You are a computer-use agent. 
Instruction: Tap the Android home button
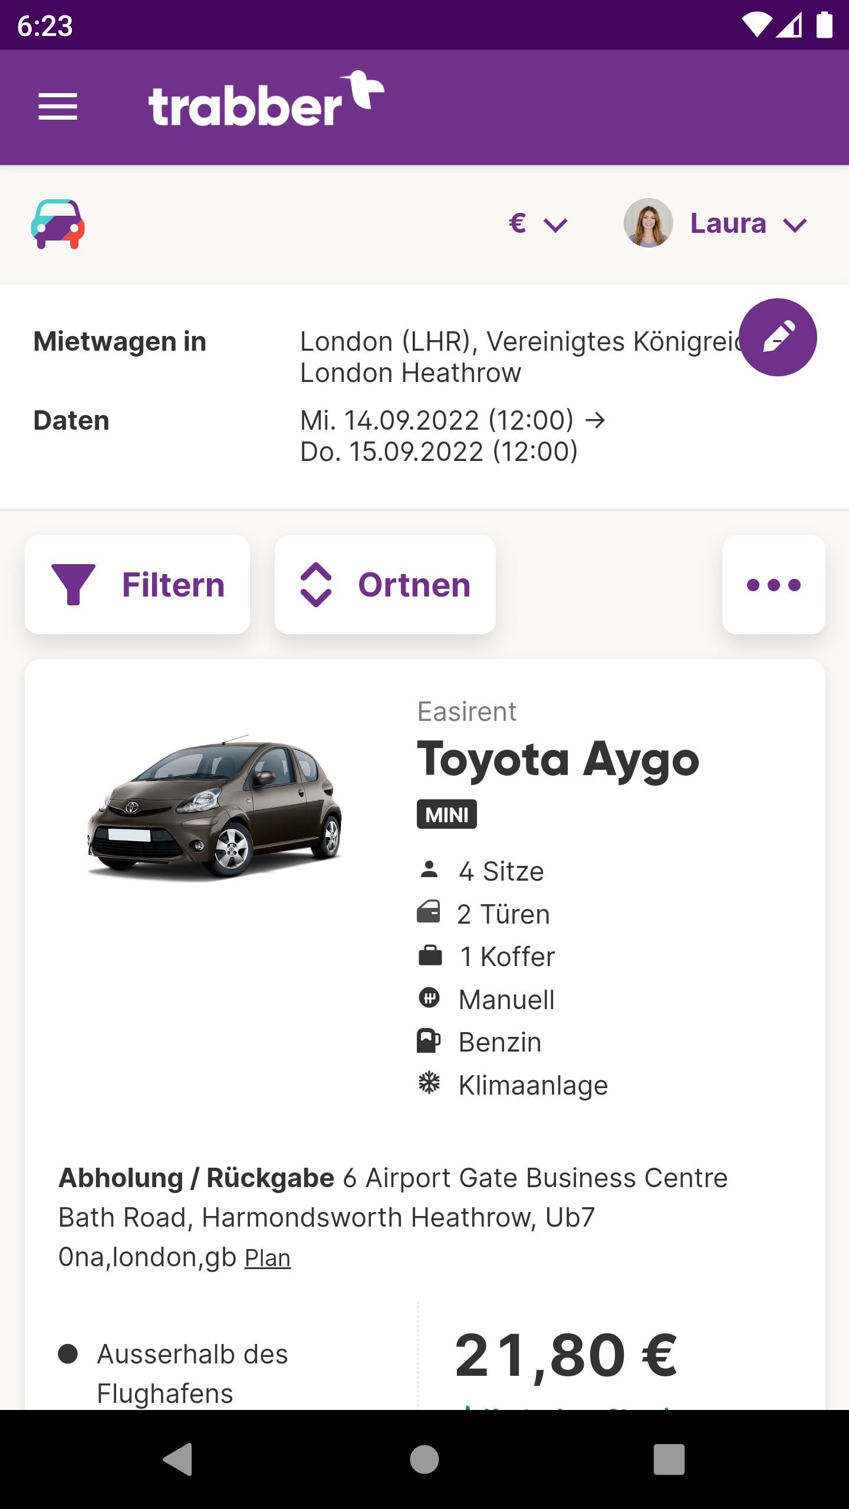[x=424, y=1459]
